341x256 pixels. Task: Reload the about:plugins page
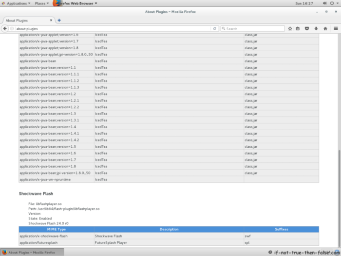(x=215, y=29)
